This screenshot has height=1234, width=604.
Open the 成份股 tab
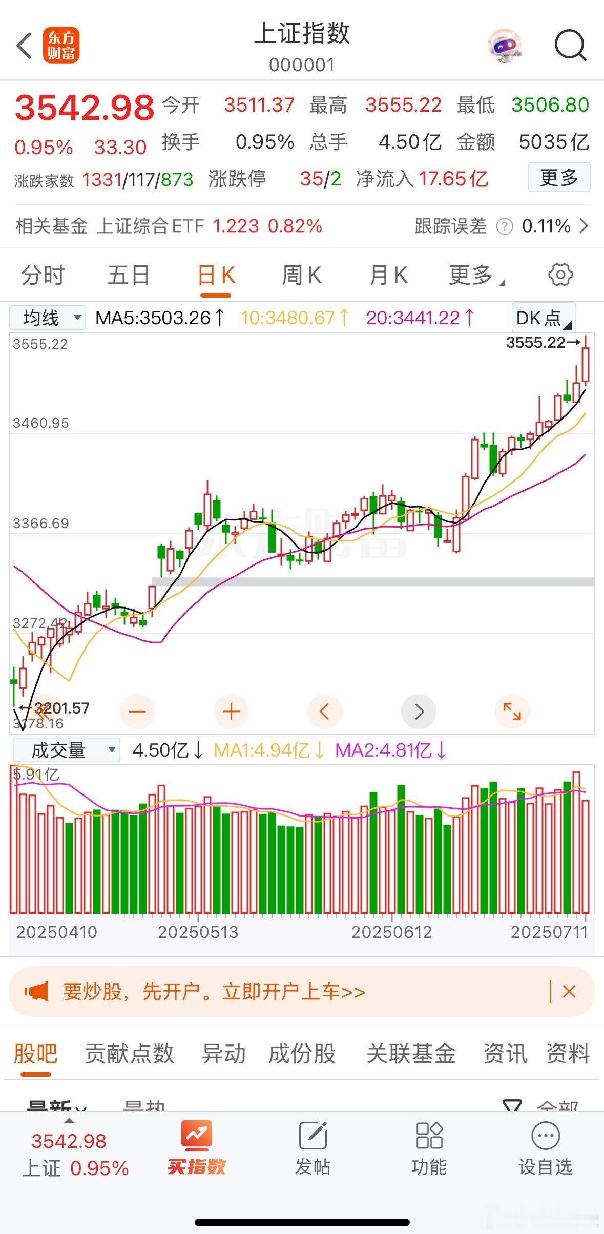coord(302,1054)
